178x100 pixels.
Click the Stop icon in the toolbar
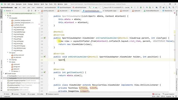click(153, 7)
